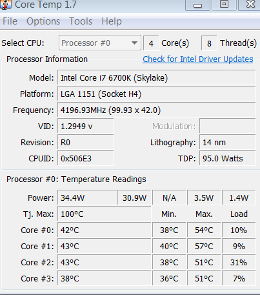Click Core #3 load value 7%
Viewport: 260px width, 295px height.
239,278
